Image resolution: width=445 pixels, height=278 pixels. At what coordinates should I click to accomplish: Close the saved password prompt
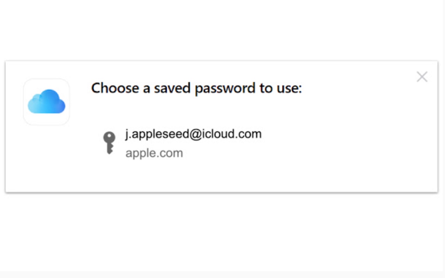tap(422, 77)
